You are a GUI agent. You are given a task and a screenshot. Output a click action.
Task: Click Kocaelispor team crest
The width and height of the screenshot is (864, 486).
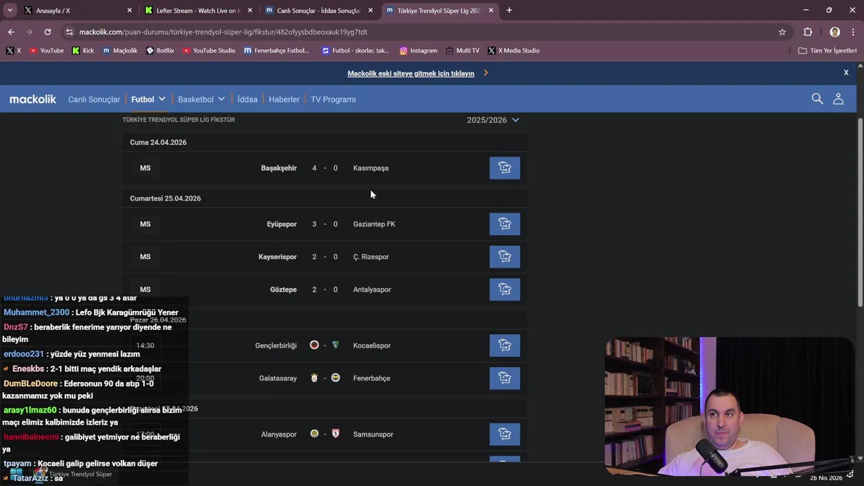335,345
